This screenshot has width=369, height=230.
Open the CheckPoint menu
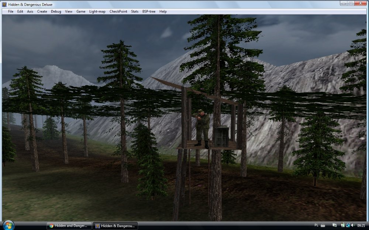click(x=118, y=11)
